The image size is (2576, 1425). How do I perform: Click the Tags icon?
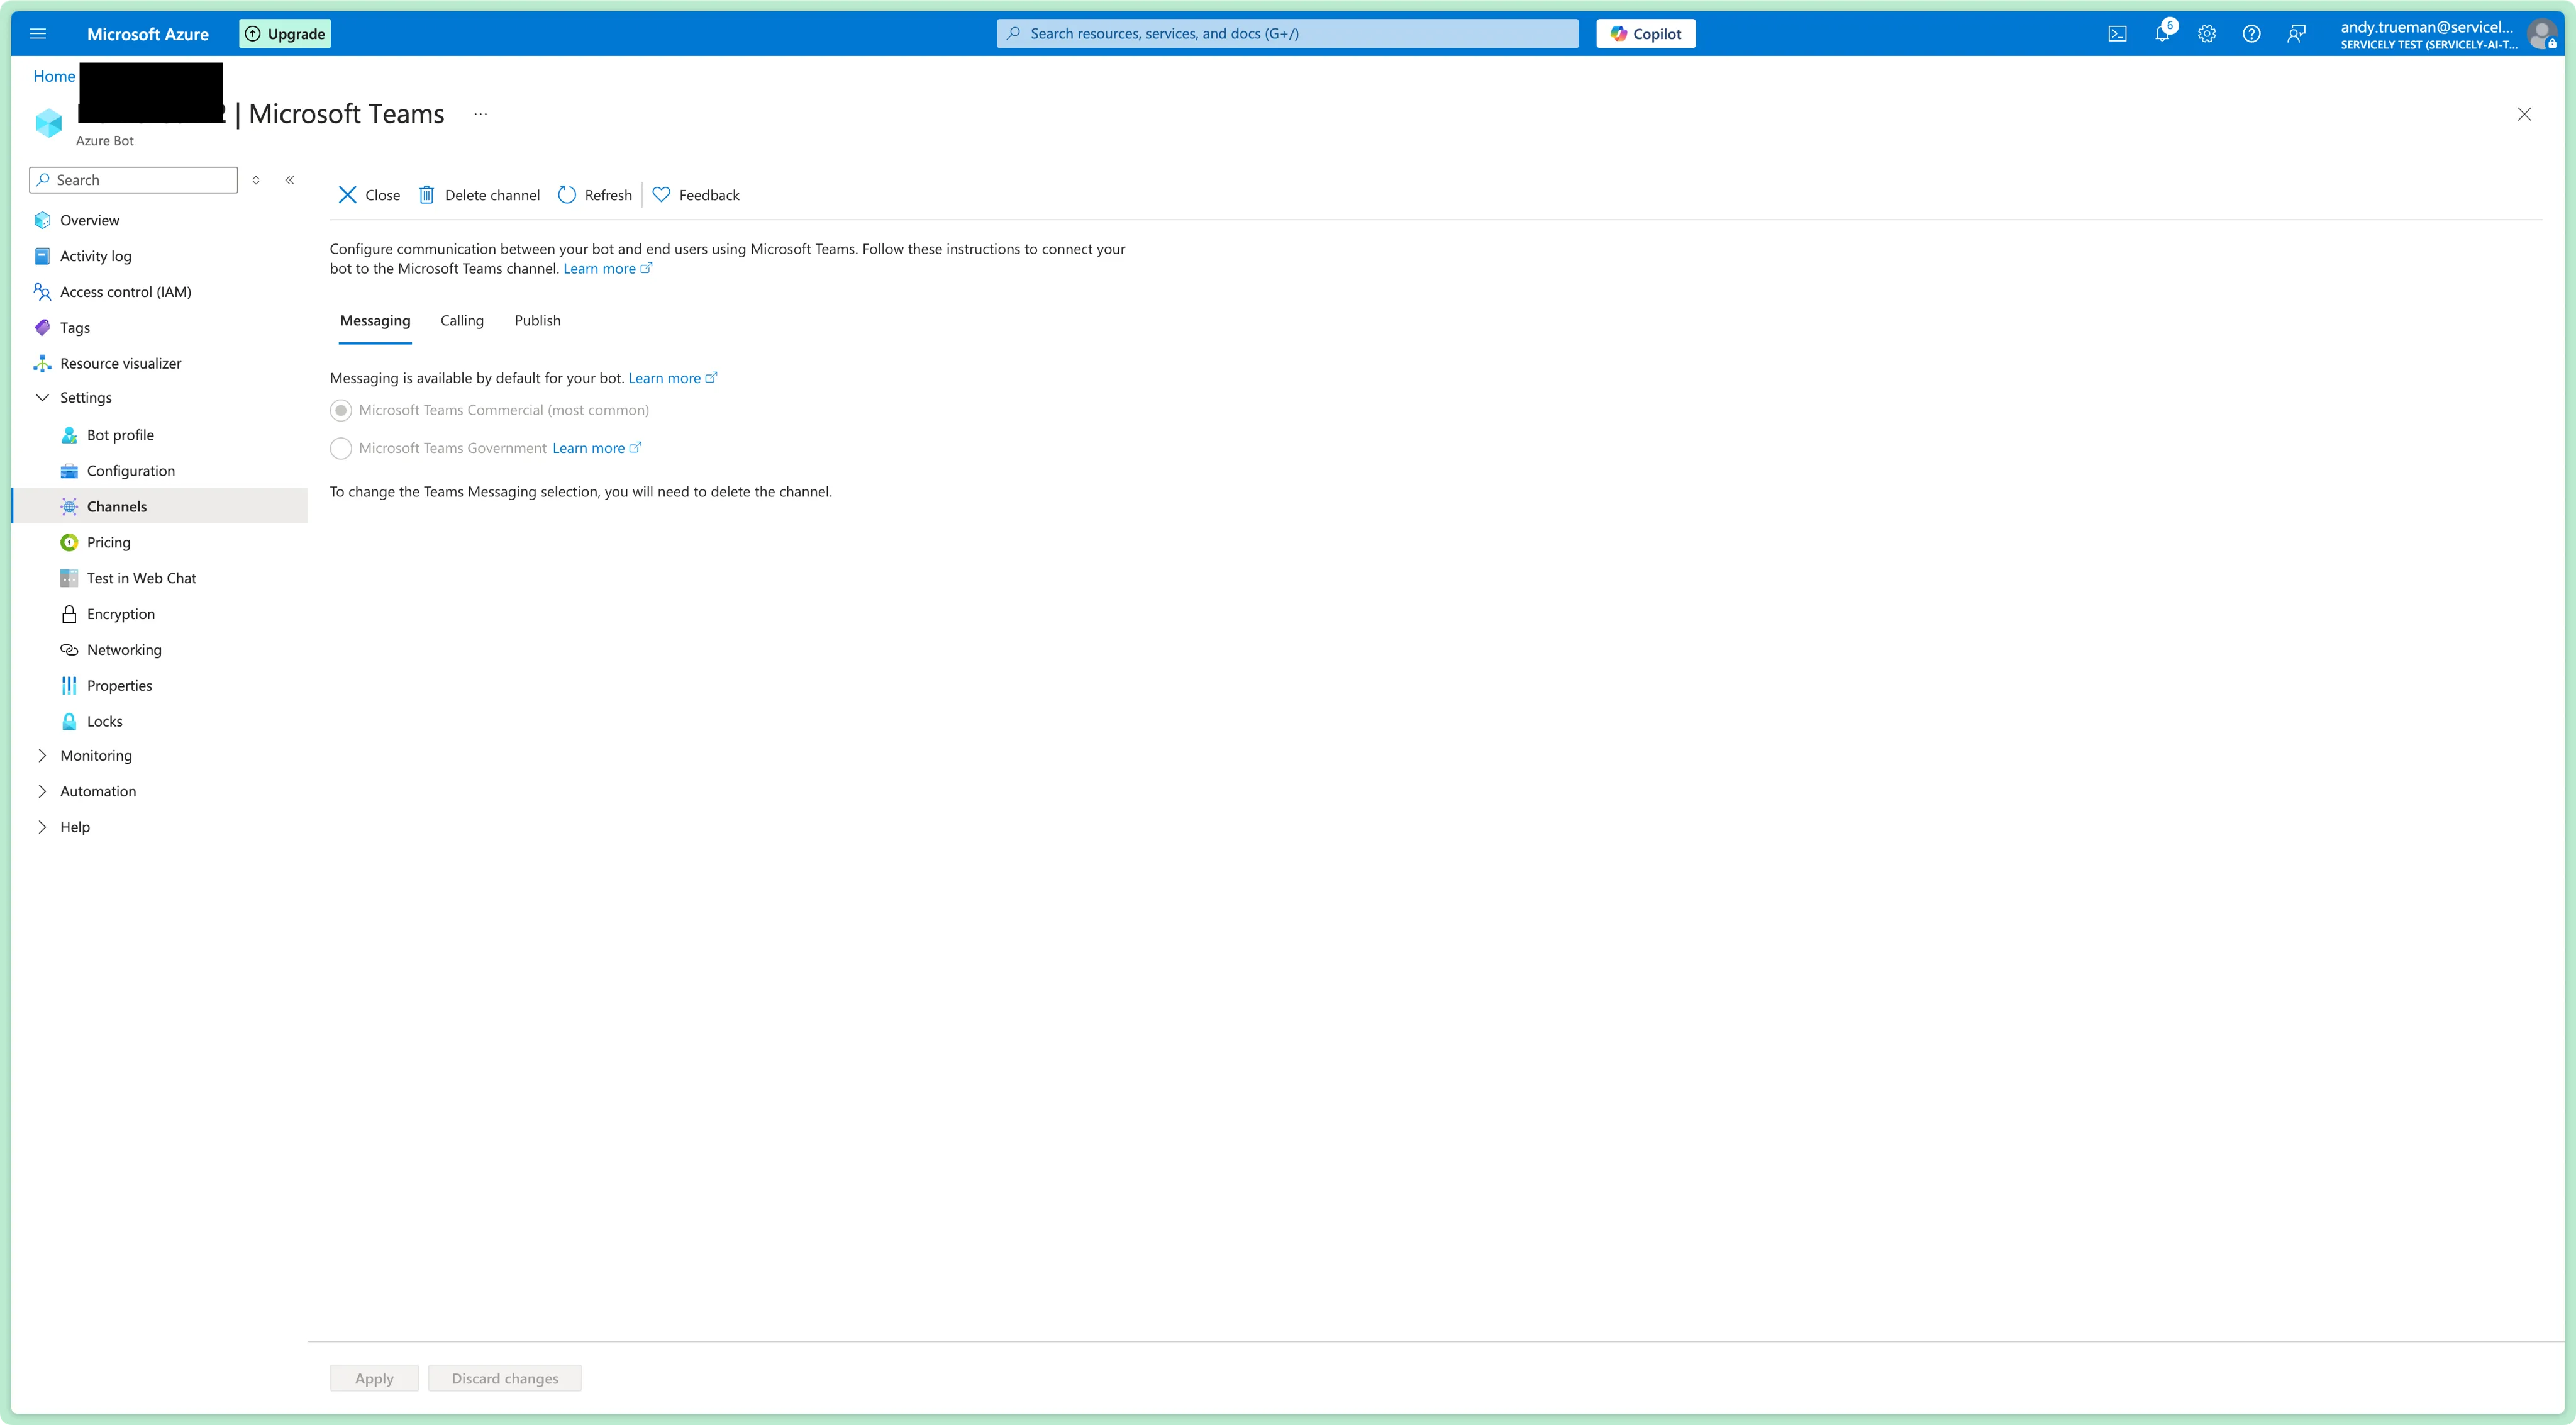[x=42, y=327]
